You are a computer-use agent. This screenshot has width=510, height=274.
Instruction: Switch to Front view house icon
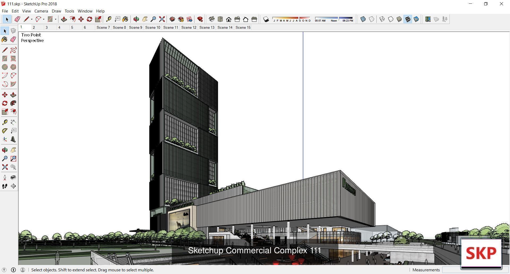(x=229, y=19)
